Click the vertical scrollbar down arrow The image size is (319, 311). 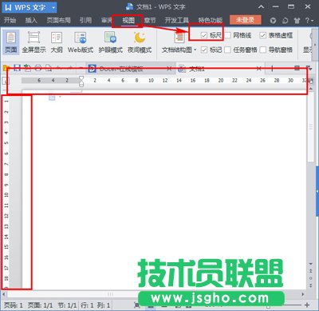[311, 264]
